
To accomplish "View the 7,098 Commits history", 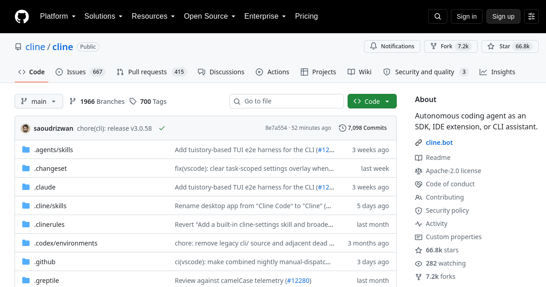I will (x=363, y=128).
